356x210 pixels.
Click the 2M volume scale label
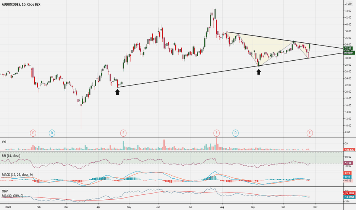point(347,144)
